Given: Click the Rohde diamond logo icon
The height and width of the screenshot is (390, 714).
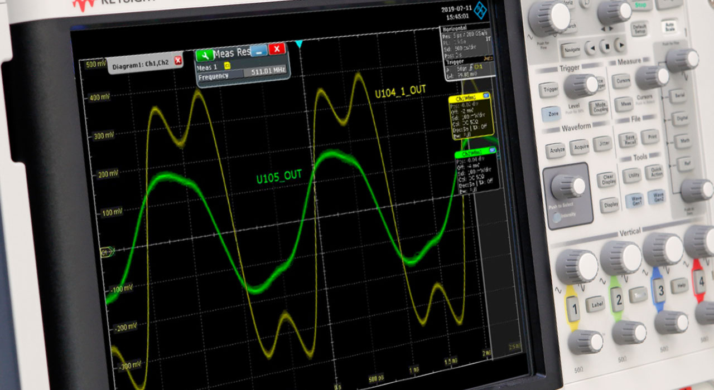Looking at the screenshot, I should [x=480, y=9].
